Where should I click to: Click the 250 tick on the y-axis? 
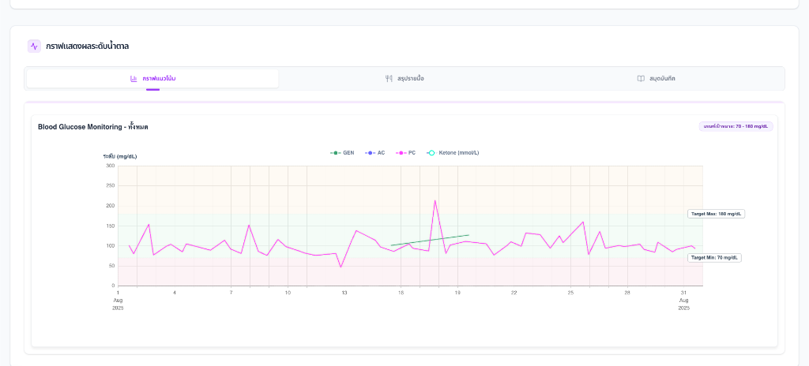[110, 186]
